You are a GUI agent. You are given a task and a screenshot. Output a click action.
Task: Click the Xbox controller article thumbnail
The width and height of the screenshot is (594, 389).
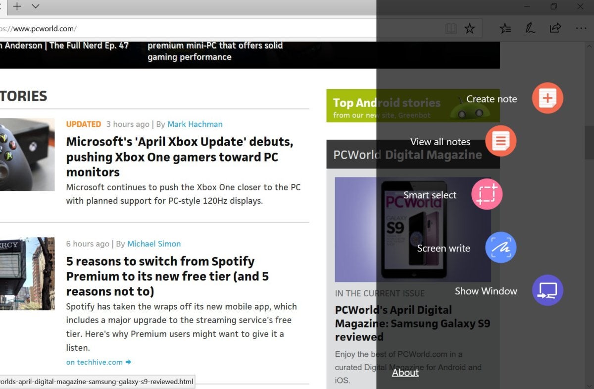pyautogui.click(x=27, y=154)
